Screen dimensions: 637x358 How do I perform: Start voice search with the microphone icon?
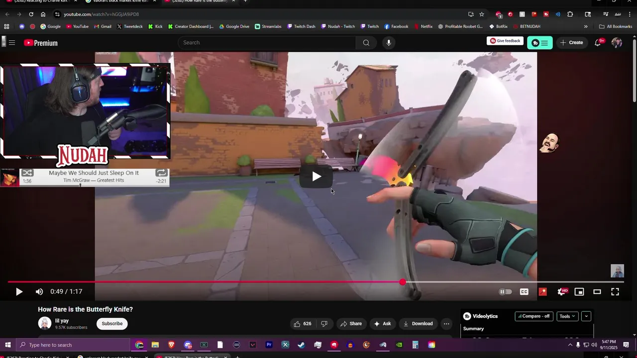(x=389, y=43)
